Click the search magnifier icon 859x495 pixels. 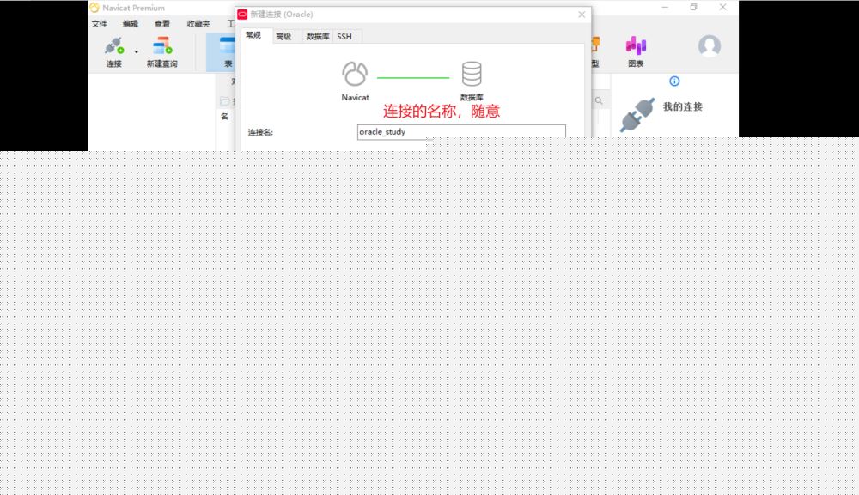(599, 101)
